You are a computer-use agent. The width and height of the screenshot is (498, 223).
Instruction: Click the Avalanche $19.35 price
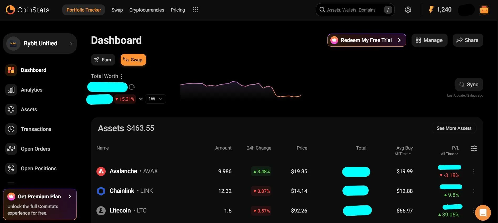tap(299, 171)
